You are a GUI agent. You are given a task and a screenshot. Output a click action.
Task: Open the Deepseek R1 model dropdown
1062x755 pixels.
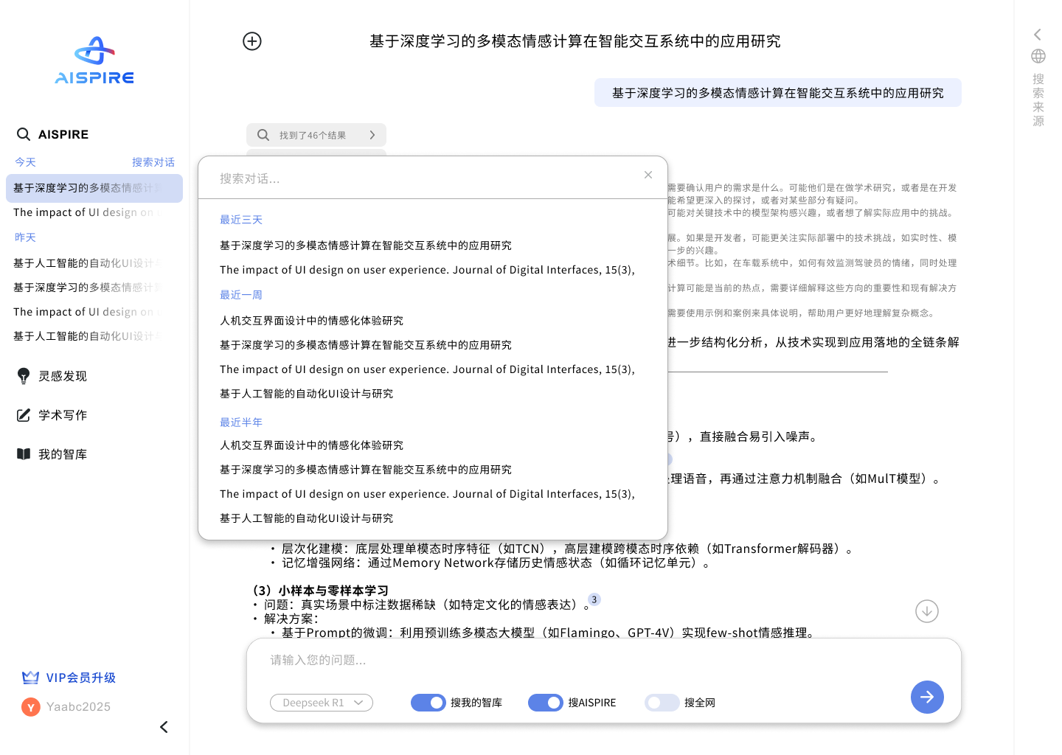point(322,703)
